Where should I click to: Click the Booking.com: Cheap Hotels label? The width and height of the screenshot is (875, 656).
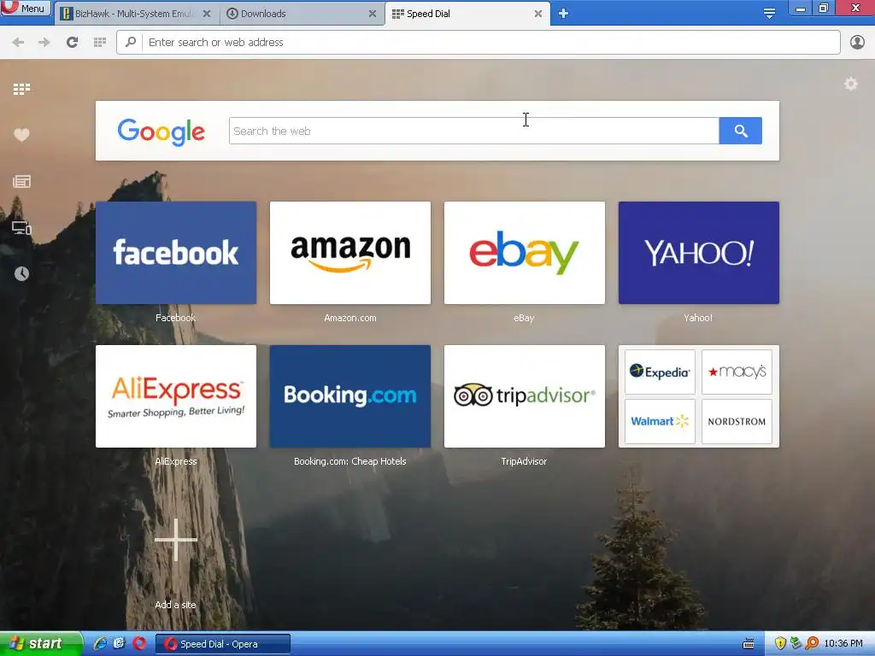click(350, 461)
